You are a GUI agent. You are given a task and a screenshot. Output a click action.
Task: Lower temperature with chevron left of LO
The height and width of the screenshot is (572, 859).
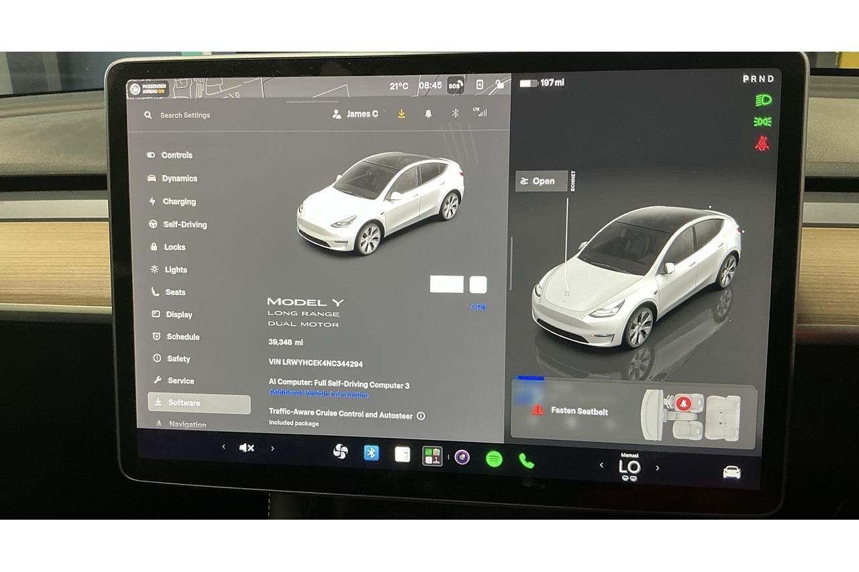(x=601, y=465)
